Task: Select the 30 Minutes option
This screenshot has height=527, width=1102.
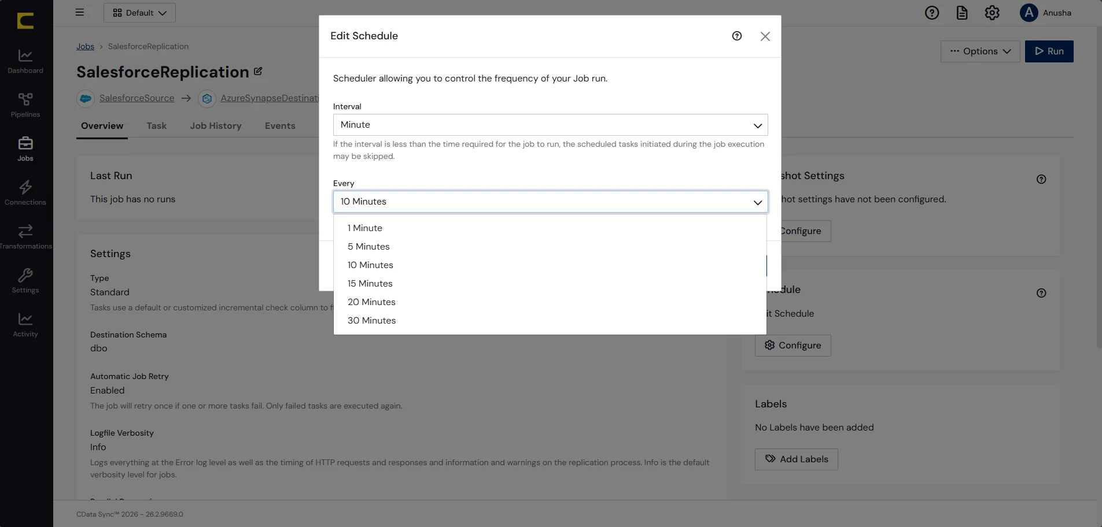Action: pos(550,321)
